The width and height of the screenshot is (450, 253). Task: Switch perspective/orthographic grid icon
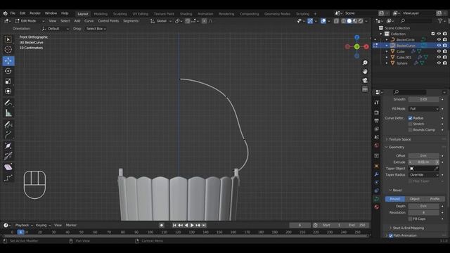tap(365, 89)
